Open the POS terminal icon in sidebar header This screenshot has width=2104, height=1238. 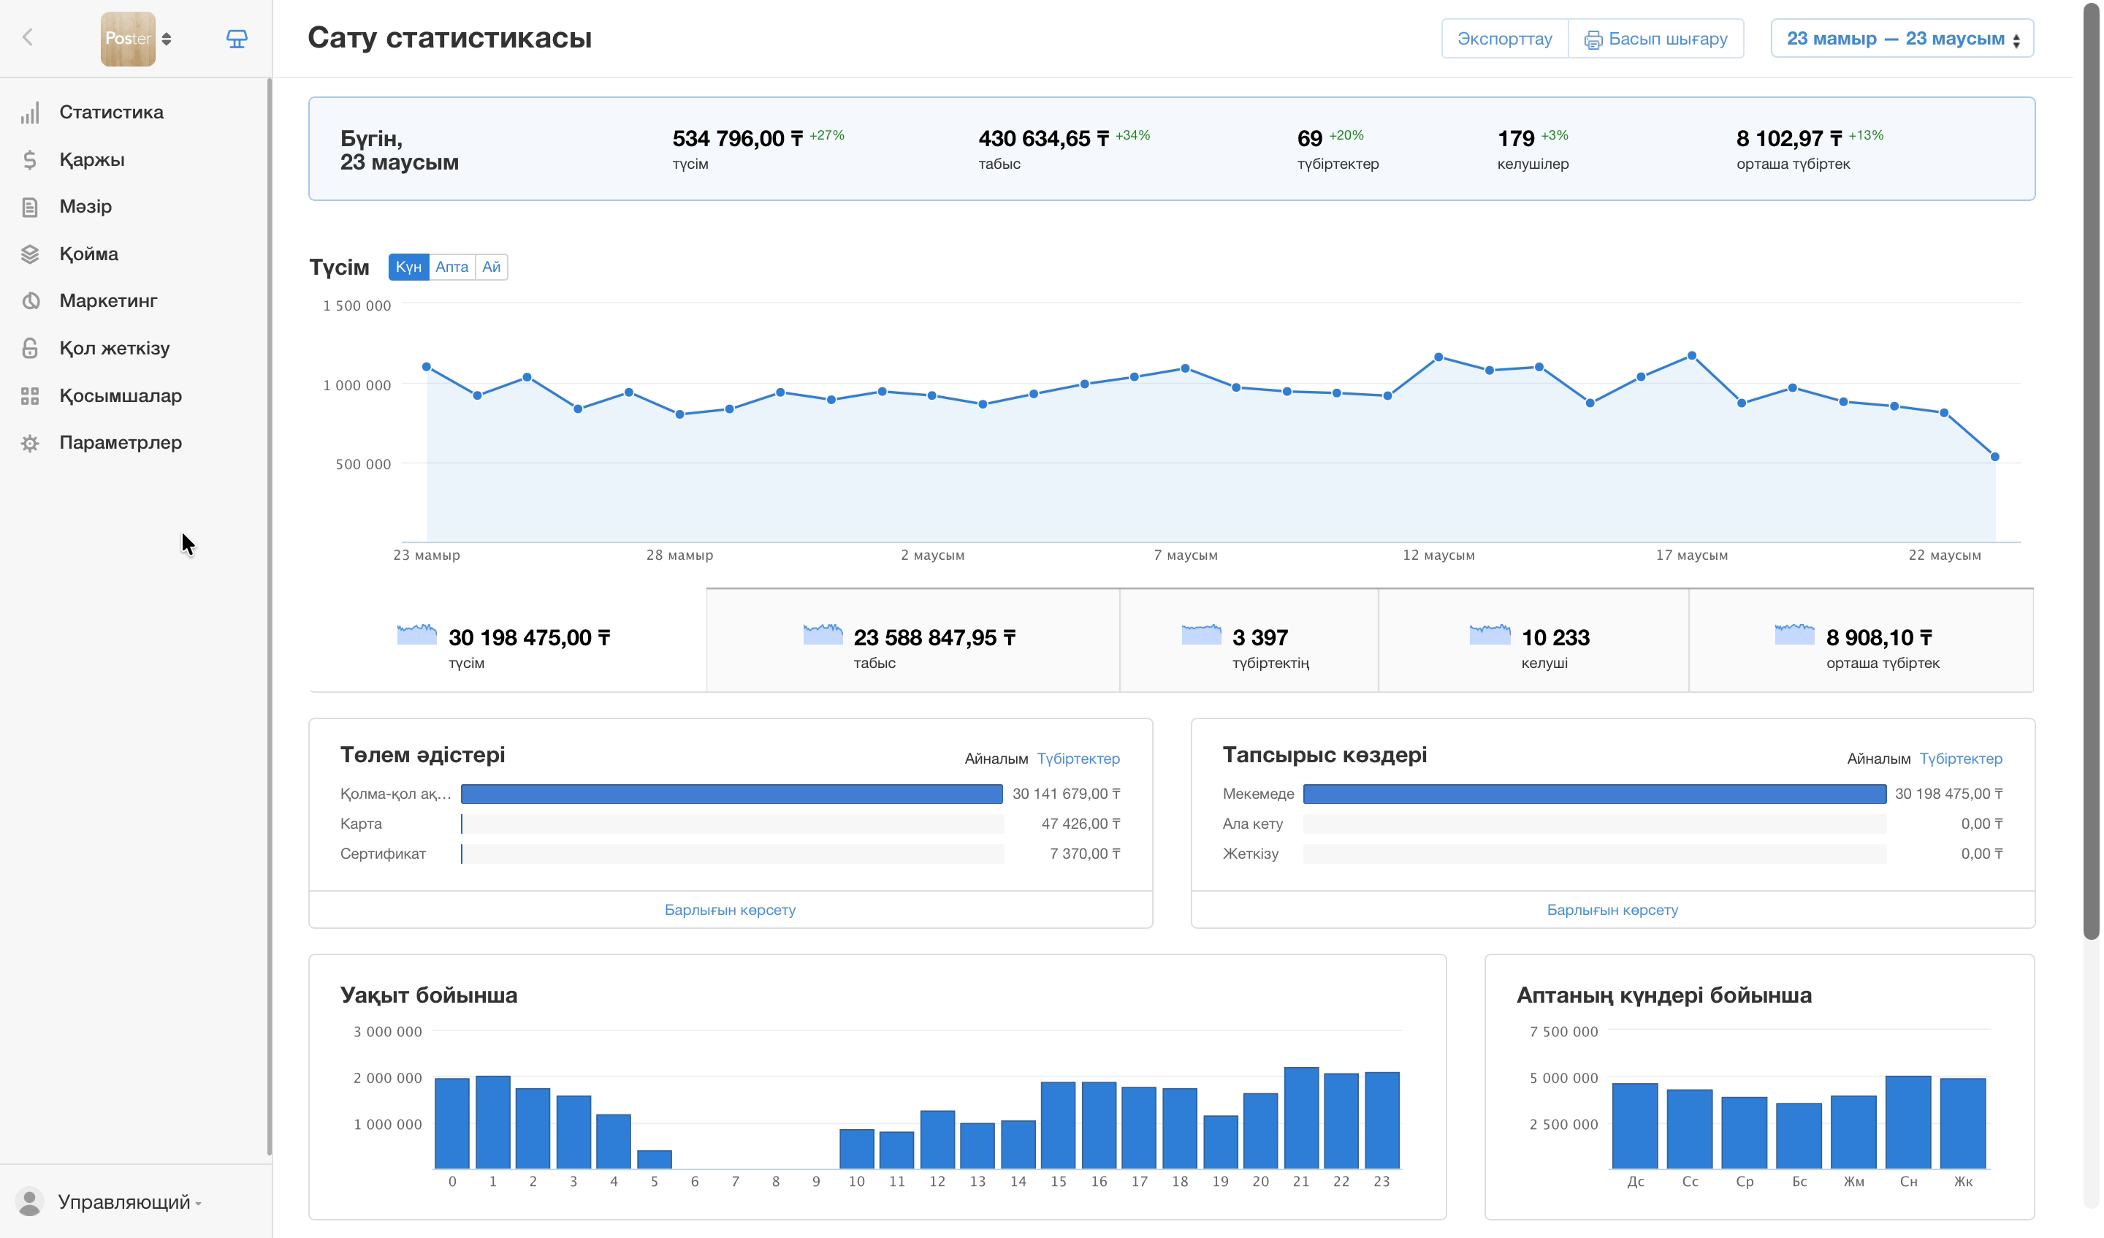(237, 39)
